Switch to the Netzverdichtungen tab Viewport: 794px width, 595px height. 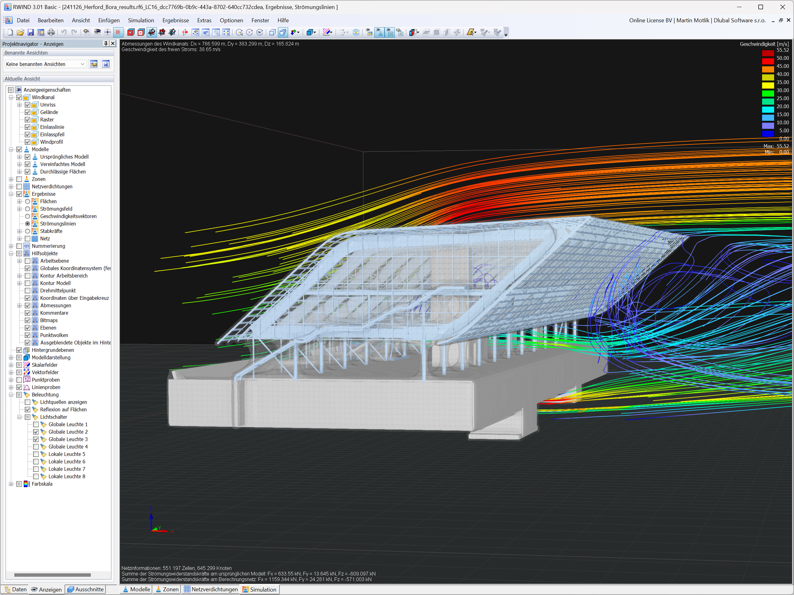[210, 589]
